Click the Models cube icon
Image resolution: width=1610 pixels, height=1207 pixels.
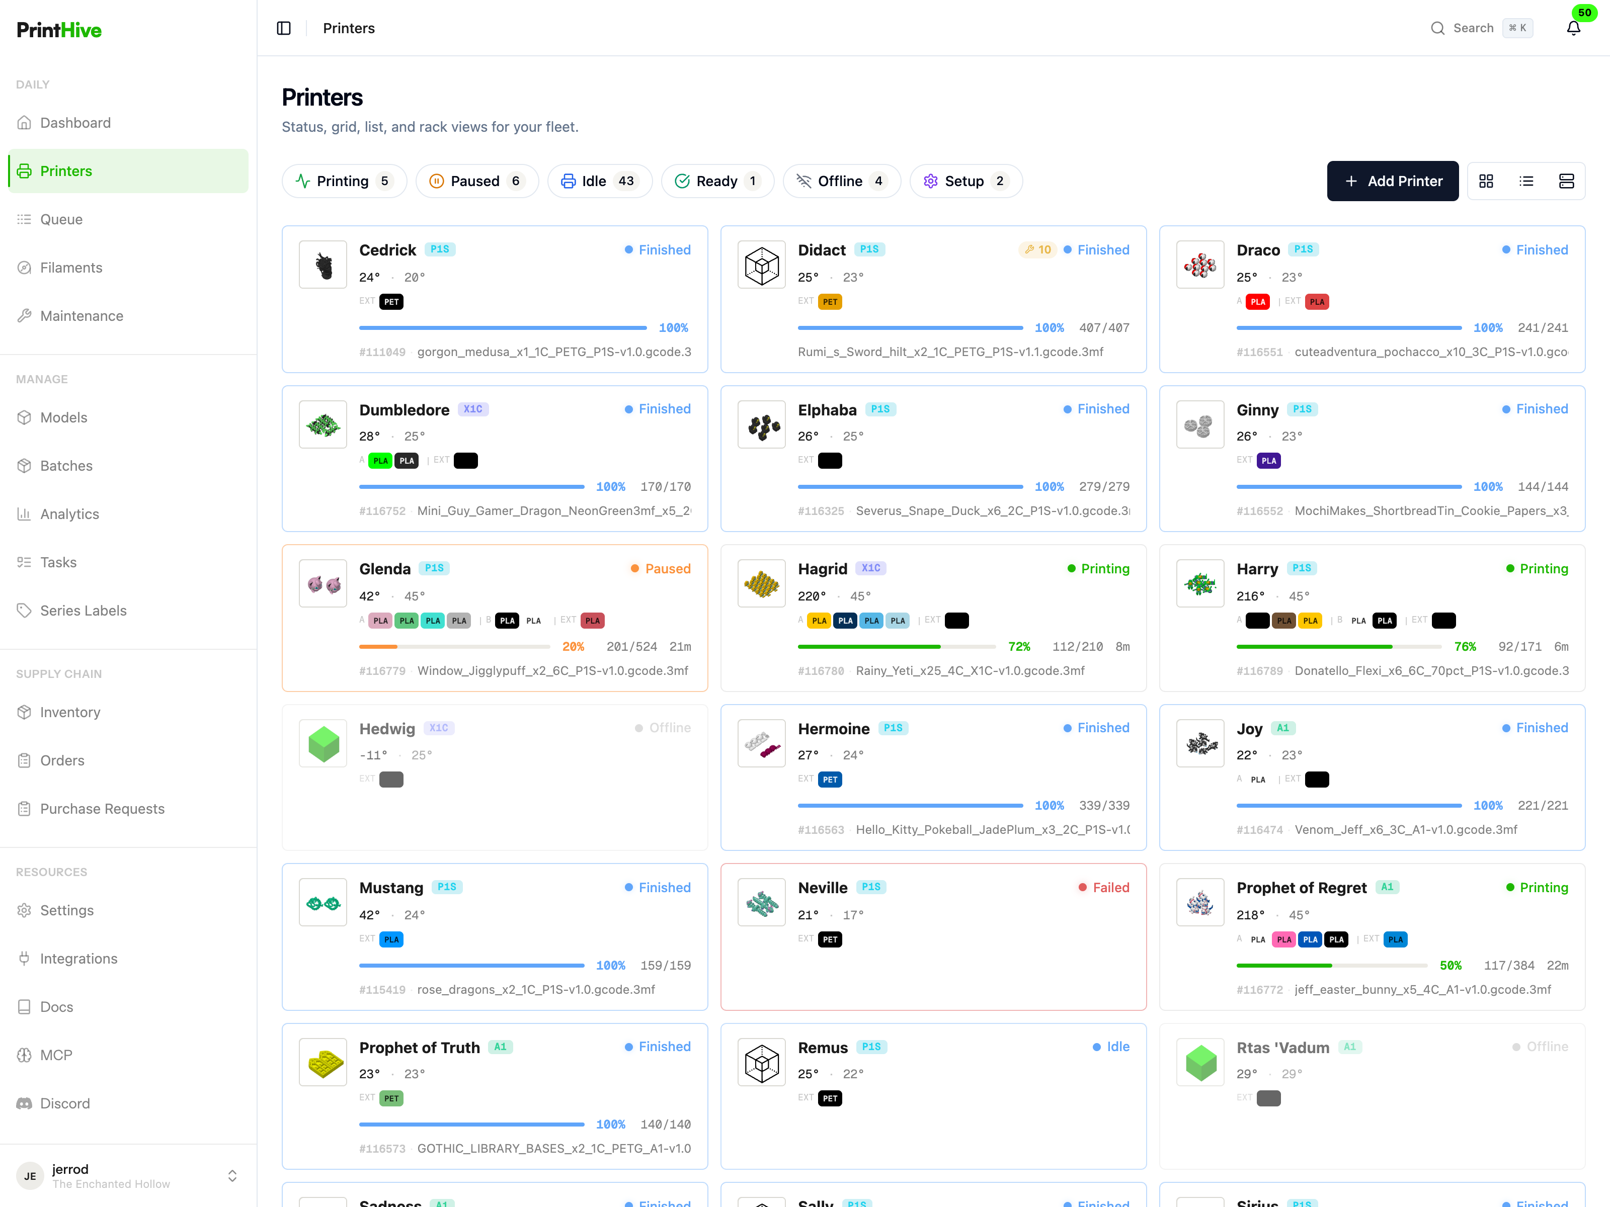click(25, 417)
